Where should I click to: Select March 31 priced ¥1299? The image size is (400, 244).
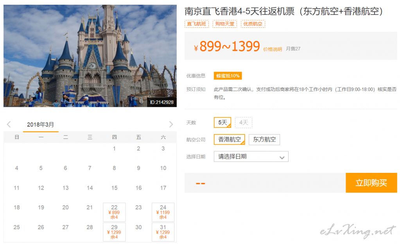(163, 232)
